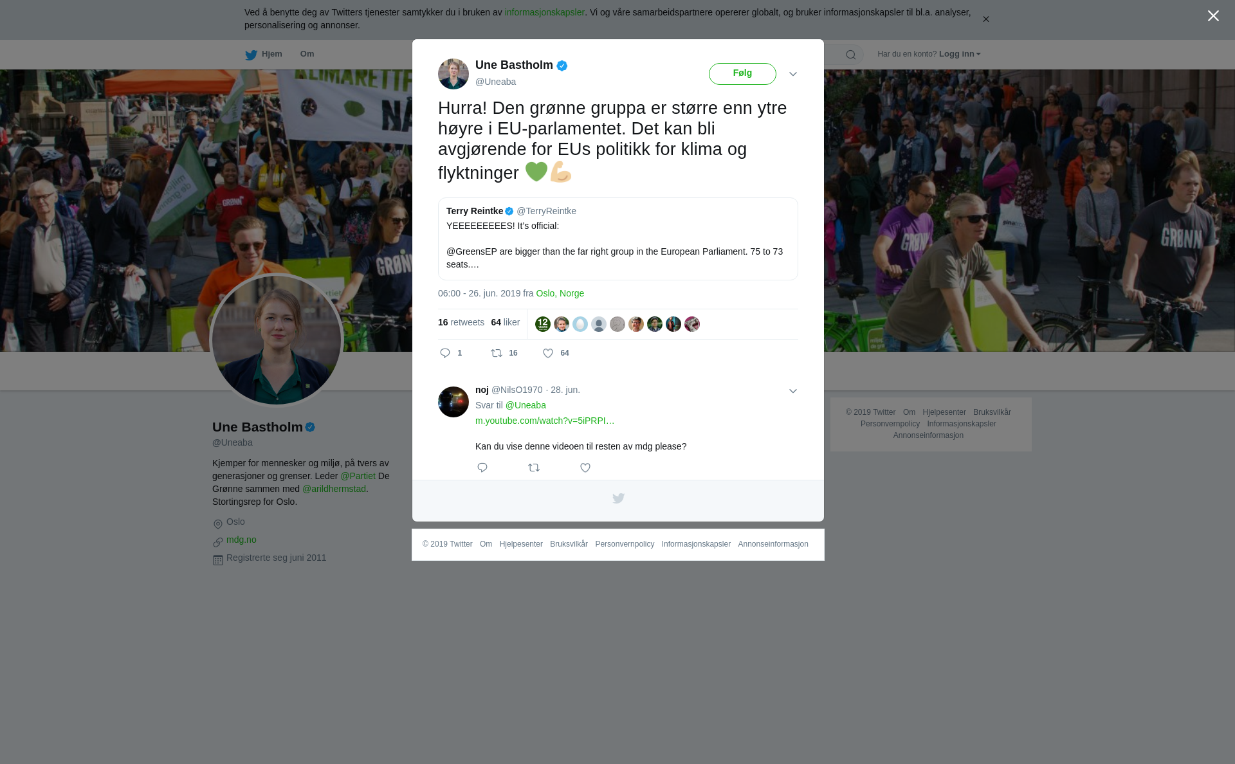Like the main tweet with the heart icon
Viewport: 1235px width, 764px height.
tap(548, 353)
